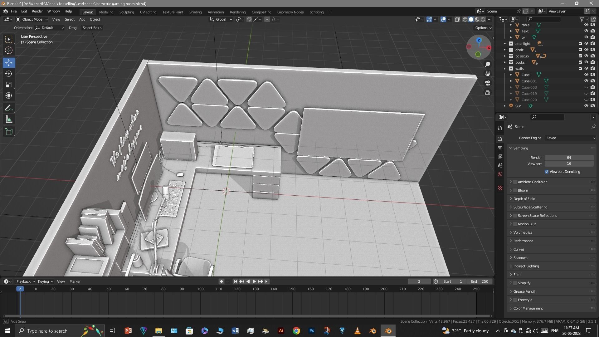Open the Options button in viewport
The height and width of the screenshot is (337, 599).
pos(483,28)
